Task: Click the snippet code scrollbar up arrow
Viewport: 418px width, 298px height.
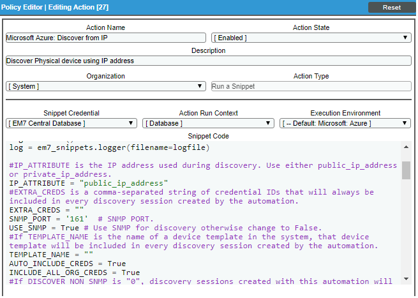Action: 406,147
